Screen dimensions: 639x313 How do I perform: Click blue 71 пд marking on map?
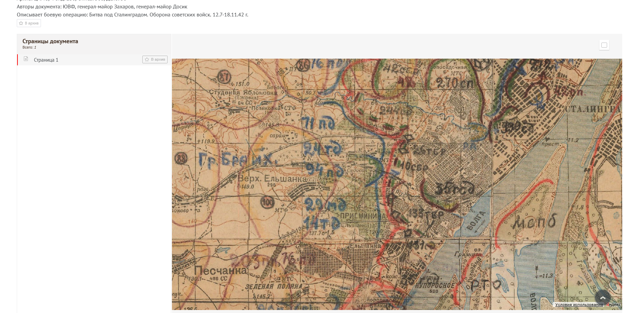[318, 124]
